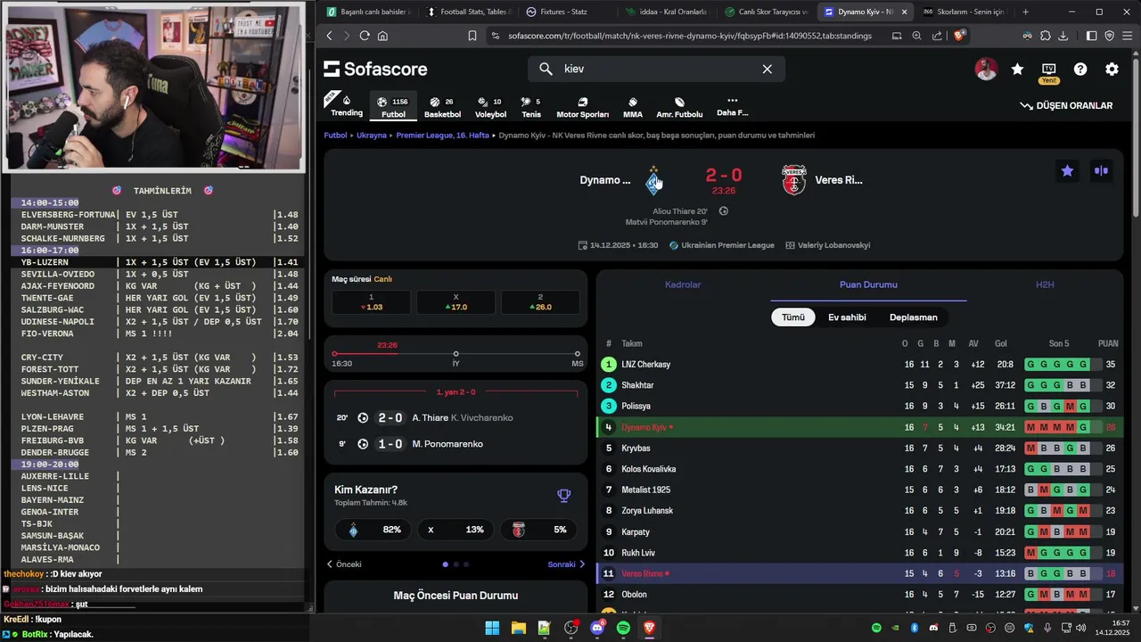
Task: Click the 1.03 home win odds
Action: tap(371, 302)
